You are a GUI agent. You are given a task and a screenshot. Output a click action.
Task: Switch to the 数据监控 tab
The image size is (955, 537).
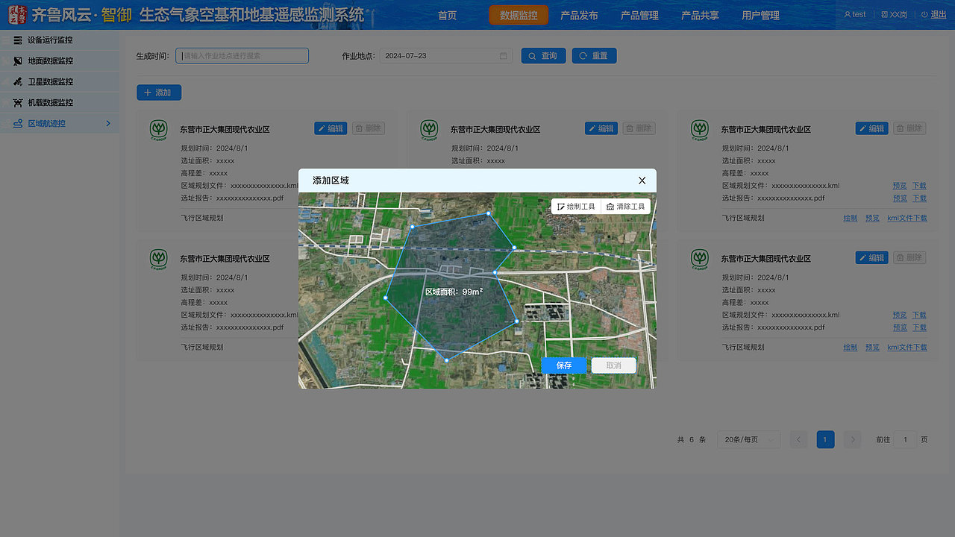[x=519, y=15]
